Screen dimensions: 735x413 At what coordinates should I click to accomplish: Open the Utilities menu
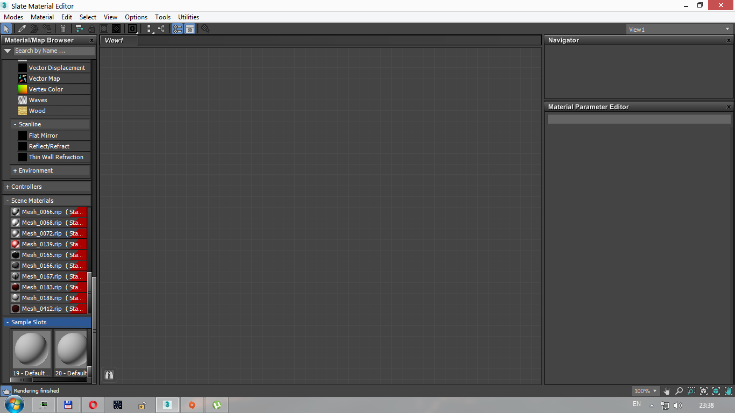[188, 17]
